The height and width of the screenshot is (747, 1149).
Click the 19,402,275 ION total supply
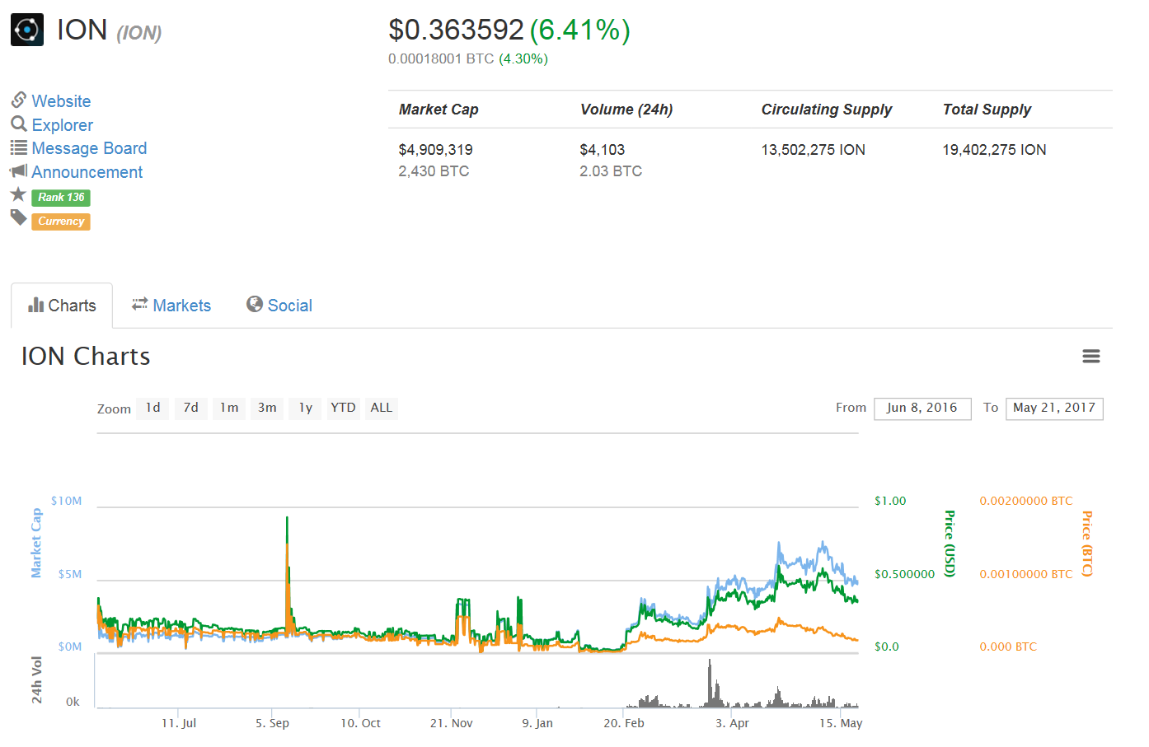click(995, 150)
